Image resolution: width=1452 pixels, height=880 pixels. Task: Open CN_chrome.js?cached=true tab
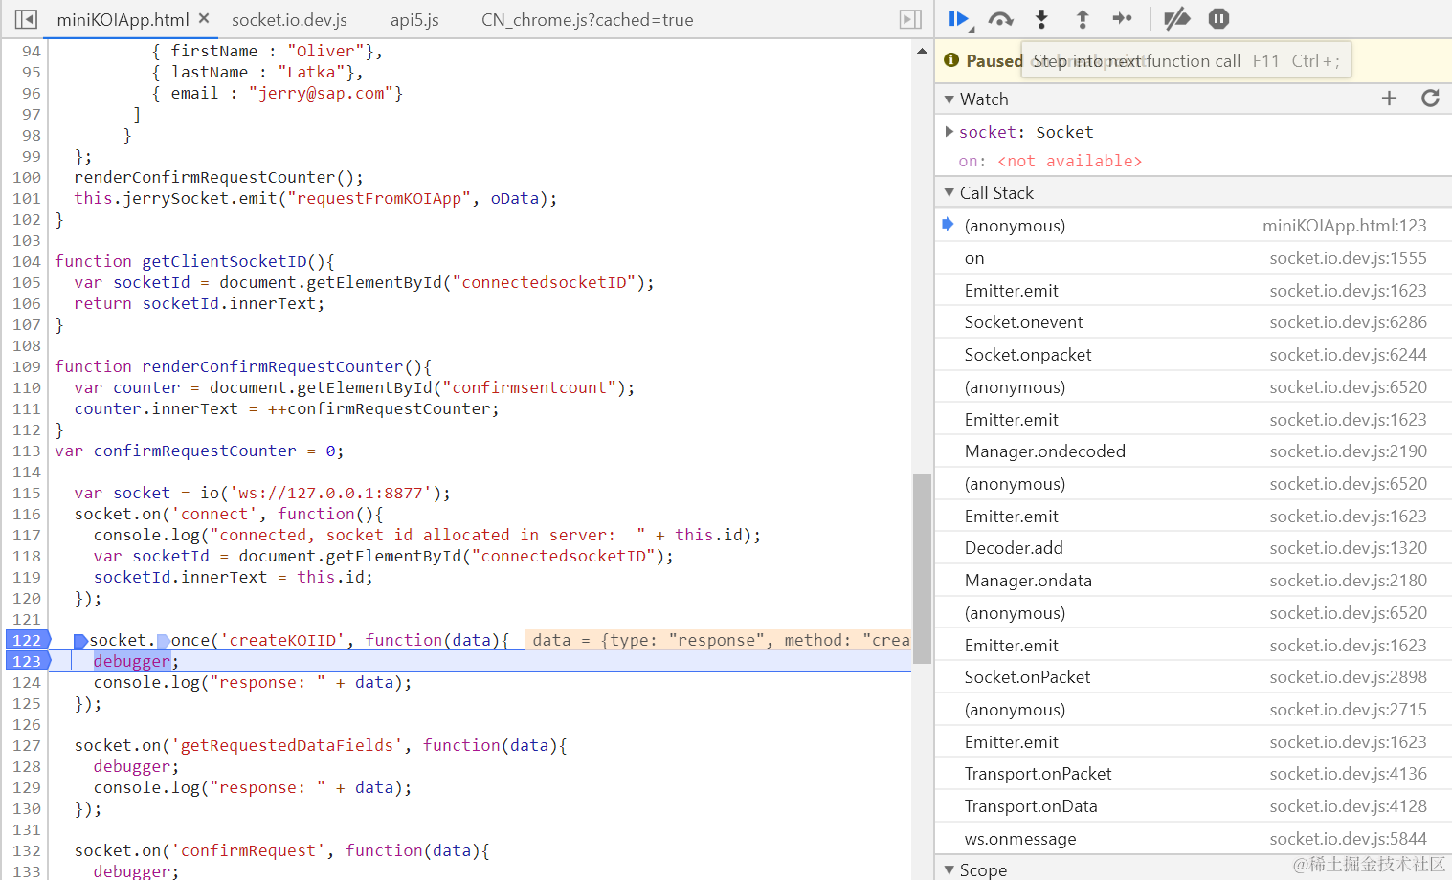[588, 20]
